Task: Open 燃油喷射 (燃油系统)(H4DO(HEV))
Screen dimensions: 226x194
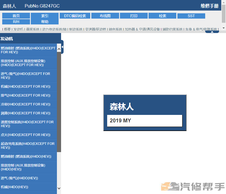Action: pos(28,156)
